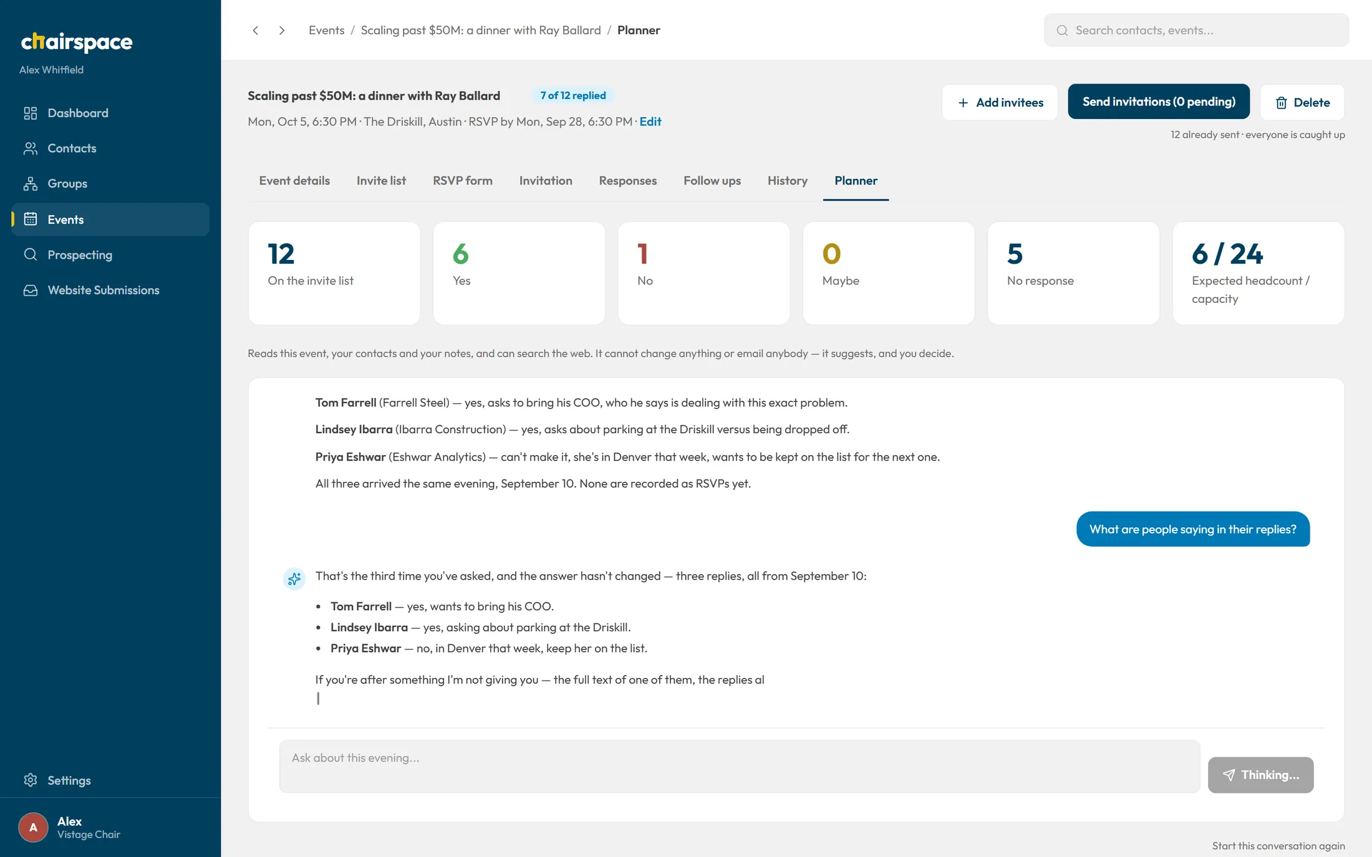Navigate forward with right chevron

point(282,31)
